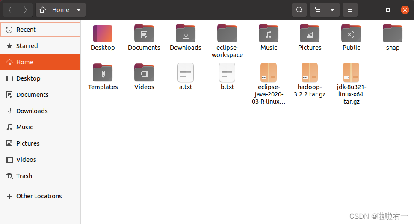Select the Downloads folder icon

186,33
